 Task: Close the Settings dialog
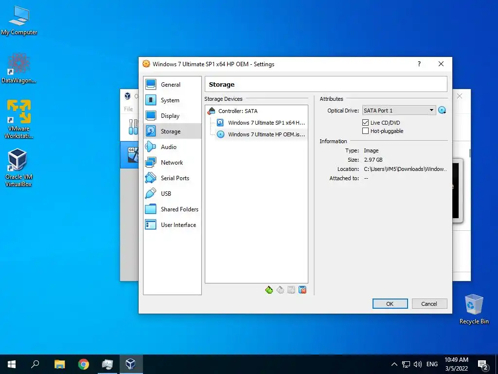[x=441, y=64]
